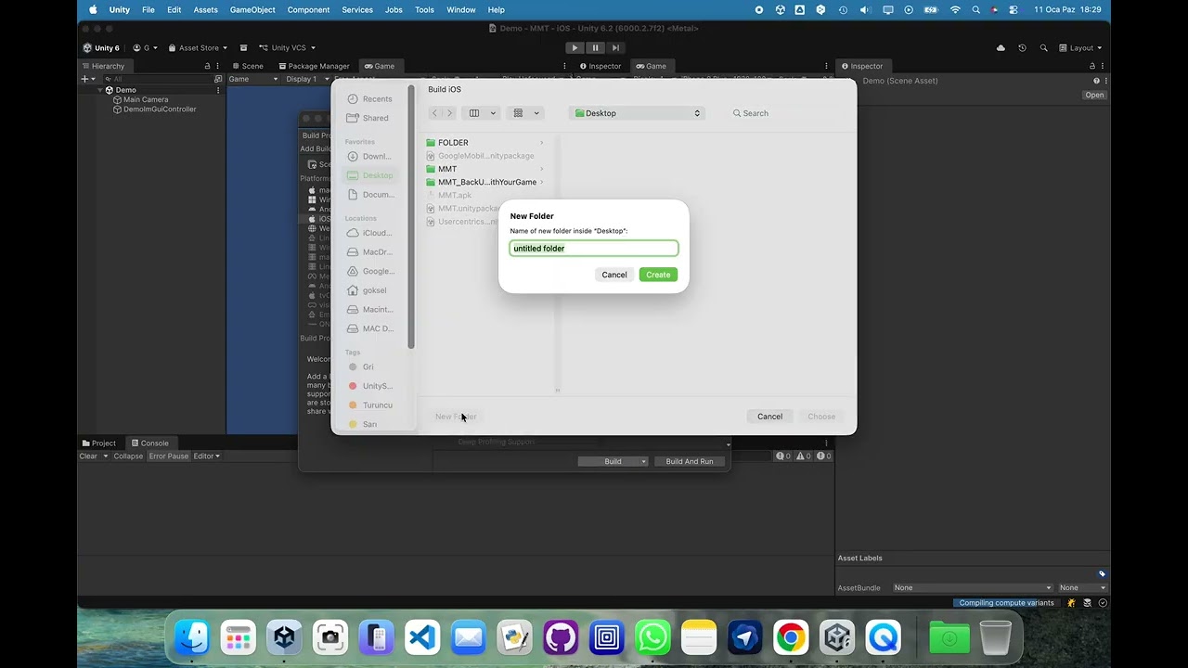Image resolution: width=1188 pixels, height=668 pixels.
Task: Open the item grouping icon in file dialog
Action: (525, 113)
